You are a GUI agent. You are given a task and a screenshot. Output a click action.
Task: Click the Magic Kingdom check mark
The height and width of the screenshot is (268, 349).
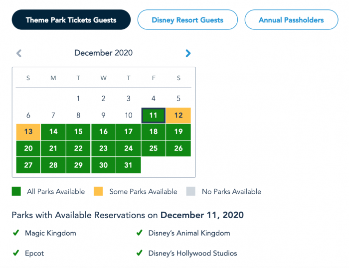pos(16,233)
